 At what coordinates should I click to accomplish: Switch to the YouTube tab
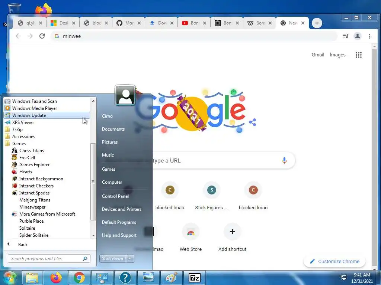[194, 23]
